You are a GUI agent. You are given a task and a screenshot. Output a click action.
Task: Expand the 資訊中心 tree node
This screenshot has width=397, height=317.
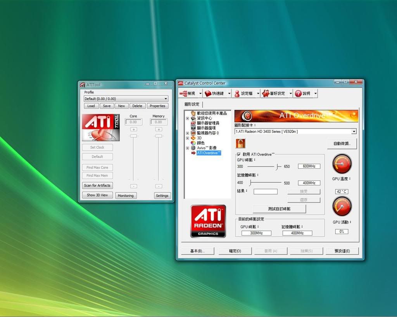pyautogui.click(x=188, y=118)
